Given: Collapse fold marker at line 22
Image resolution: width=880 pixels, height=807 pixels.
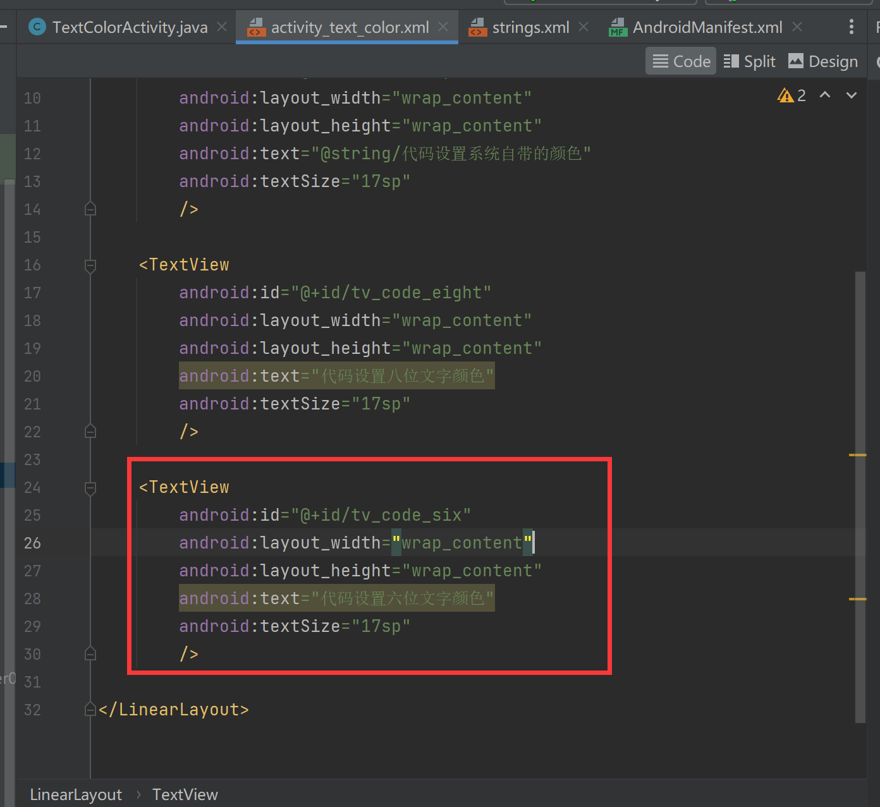Looking at the screenshot, I should tap(90, 431).
